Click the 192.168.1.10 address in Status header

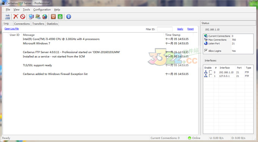click(x=212, y=30)
